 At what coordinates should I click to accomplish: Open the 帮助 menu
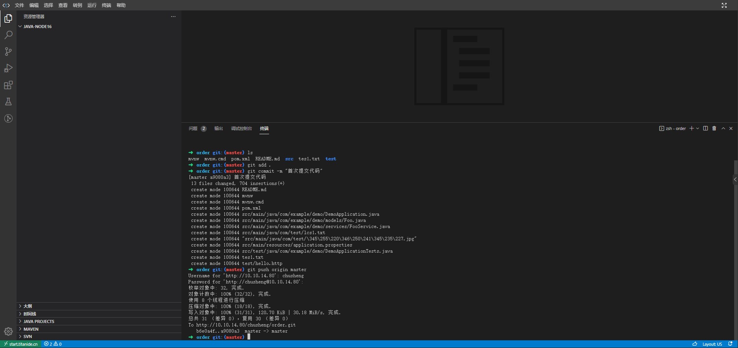click(x=121, y=5)
